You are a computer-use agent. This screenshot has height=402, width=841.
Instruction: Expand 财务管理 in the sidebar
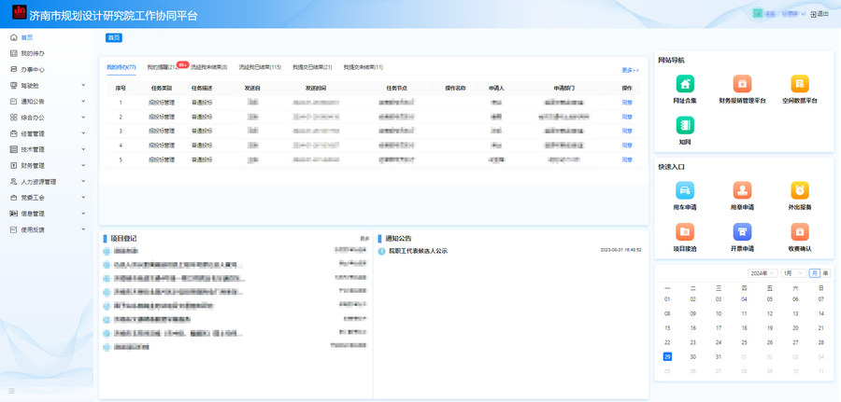(x=47, y=165)
